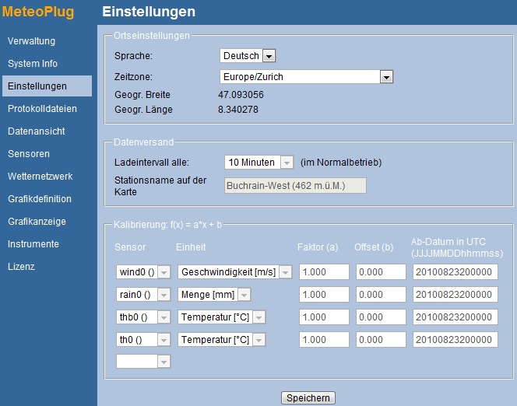
Task: Open the empty sensor dropdown in last row
Action: (x=143, y=362)
